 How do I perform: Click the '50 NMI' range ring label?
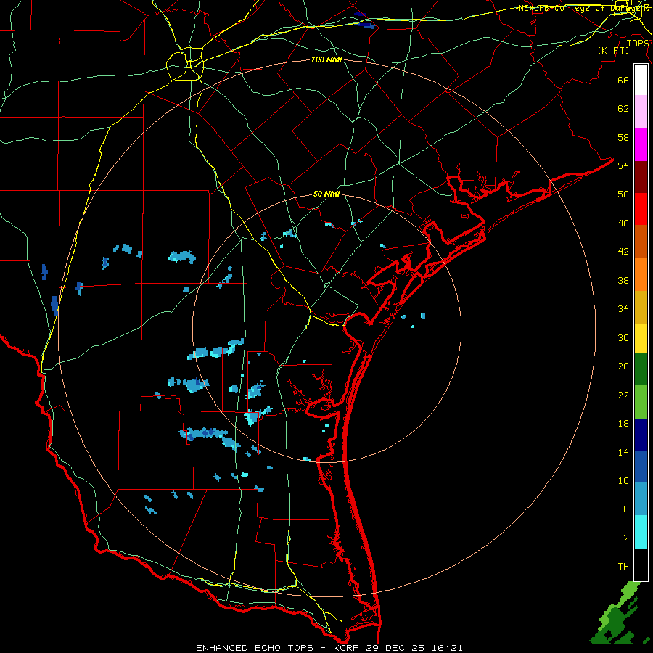[x=326, y=194]
